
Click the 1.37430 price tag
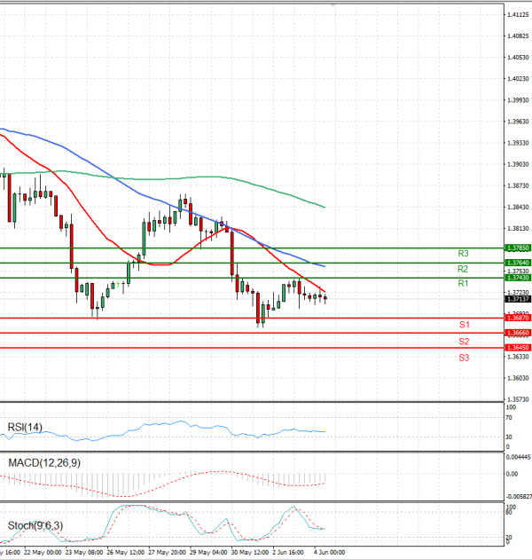(518, 278)
